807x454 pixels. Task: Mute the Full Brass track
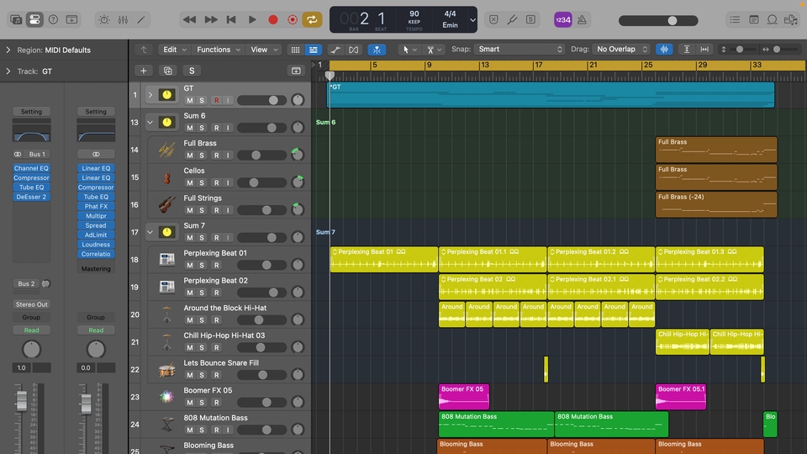[189, 156]
